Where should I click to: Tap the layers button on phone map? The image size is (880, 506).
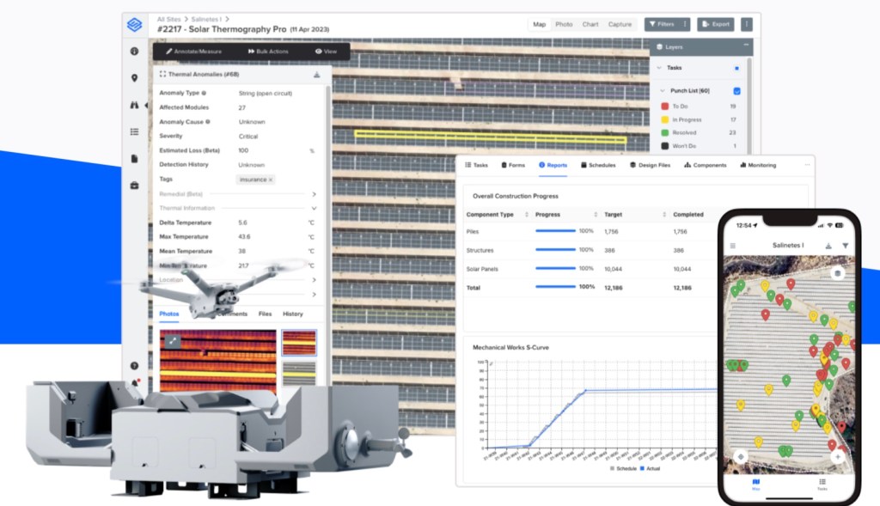click(837, 274)
